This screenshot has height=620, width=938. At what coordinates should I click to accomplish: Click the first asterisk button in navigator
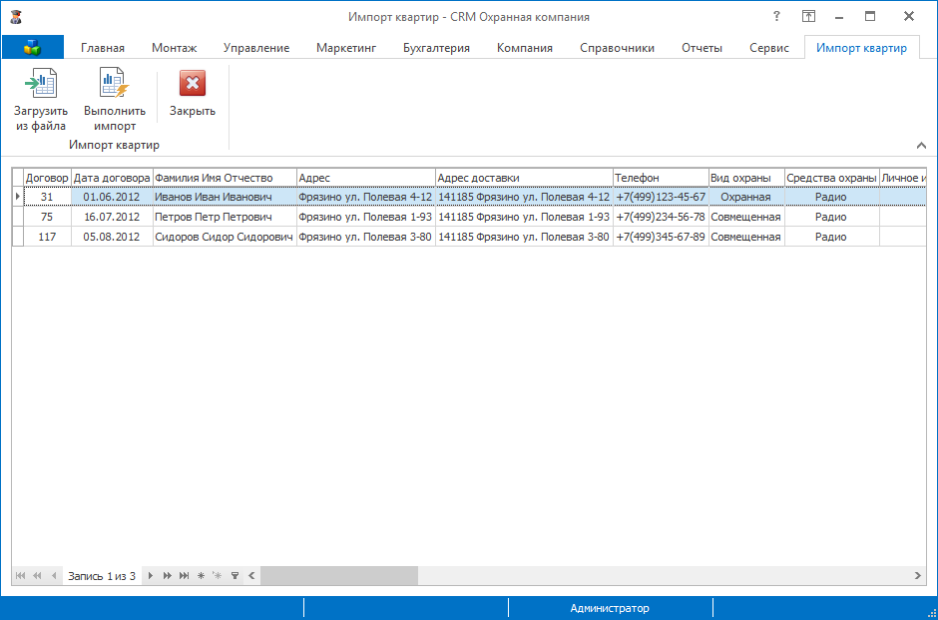click(201, 576)
